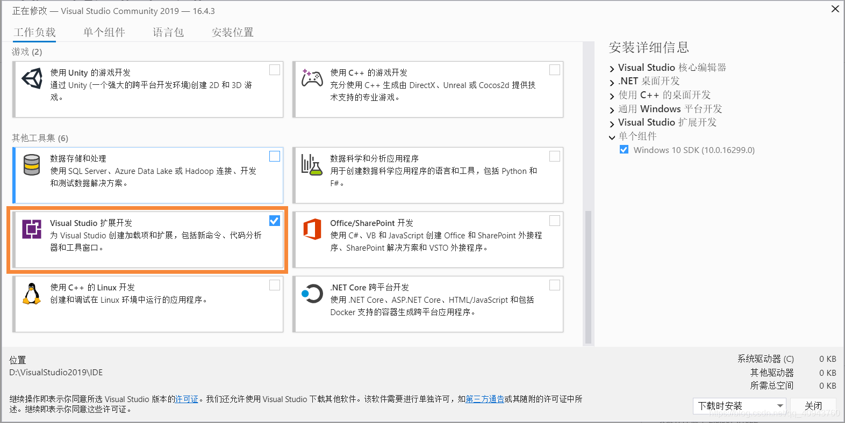Expand .NET 桌面开发 details
The image size is (845, 423).
(612, 82)
